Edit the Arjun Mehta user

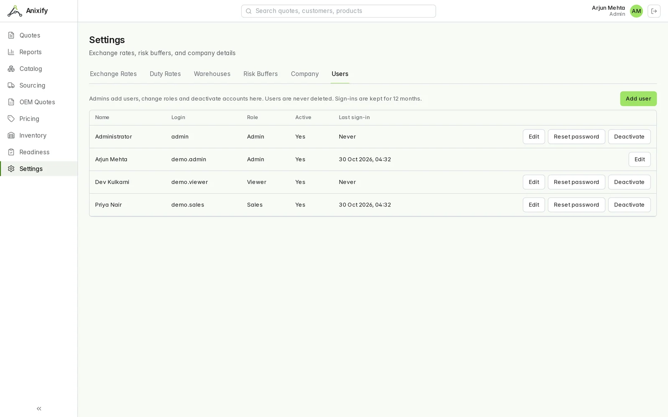(x=640, y=159)
